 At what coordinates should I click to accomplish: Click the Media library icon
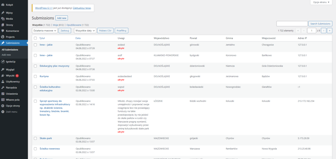3,19
